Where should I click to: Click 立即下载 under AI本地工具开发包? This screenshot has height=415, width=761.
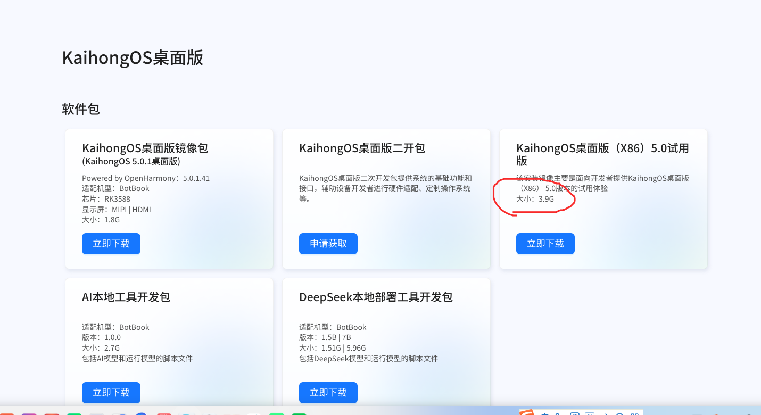[x=111, y=393]
